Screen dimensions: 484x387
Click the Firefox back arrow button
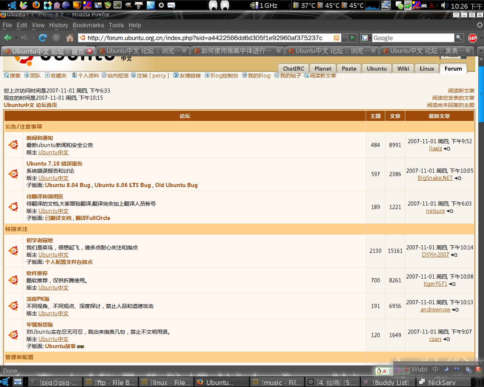point(7,38)
